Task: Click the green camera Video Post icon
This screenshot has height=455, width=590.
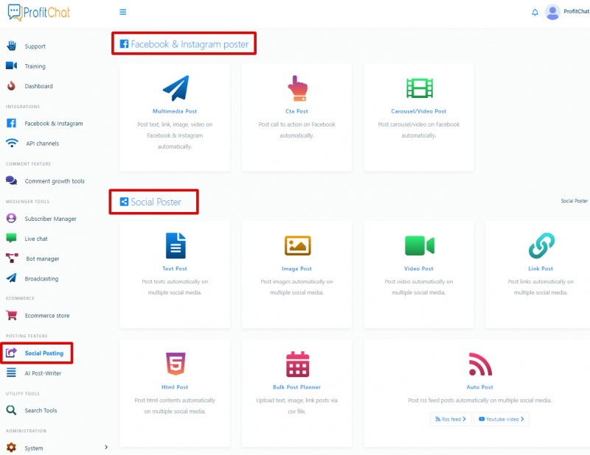Action: tap(419, 245)
